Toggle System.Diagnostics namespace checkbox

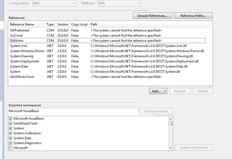[x=11, y=143]
